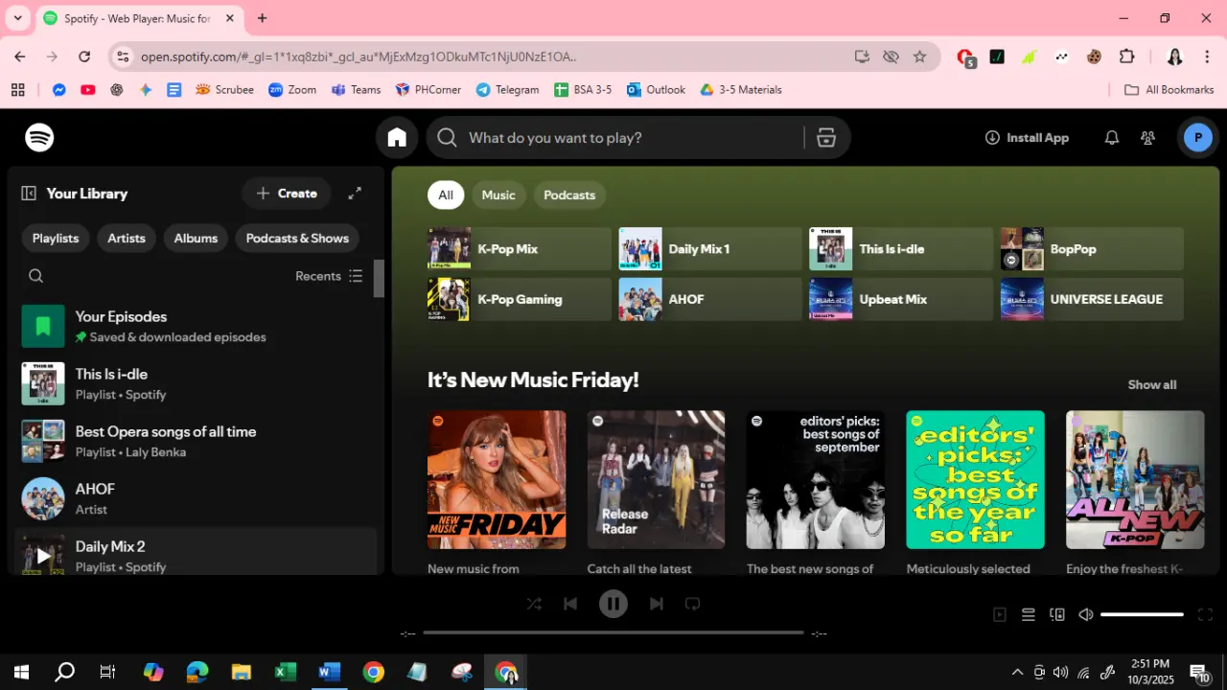
Task: Pause the current playback
Action: point(613,604)
